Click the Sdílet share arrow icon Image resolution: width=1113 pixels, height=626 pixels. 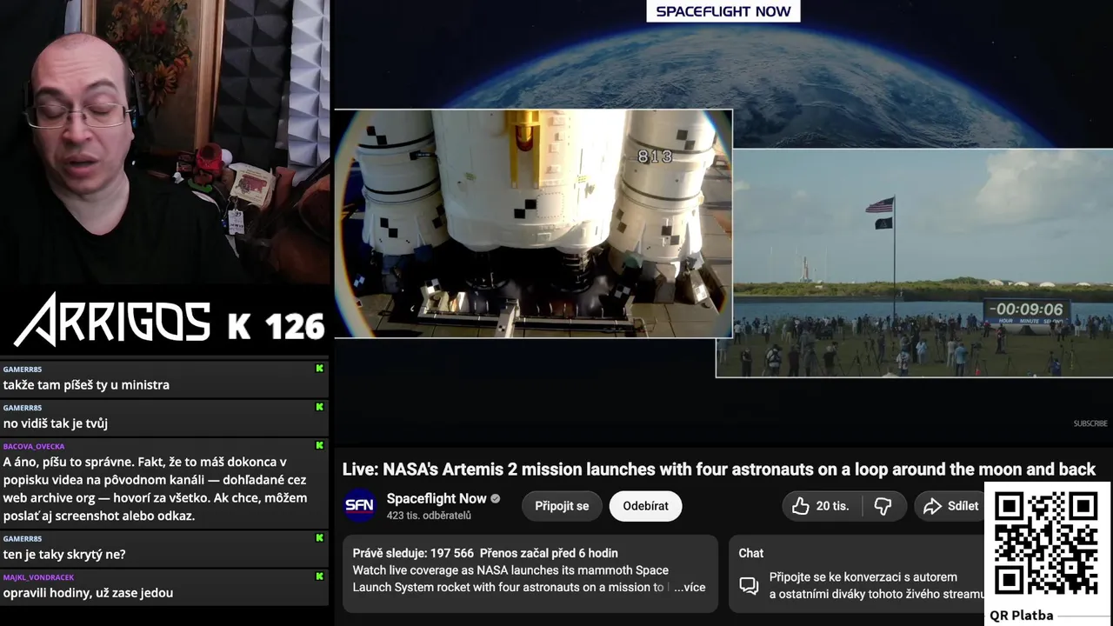coord(932,506)
